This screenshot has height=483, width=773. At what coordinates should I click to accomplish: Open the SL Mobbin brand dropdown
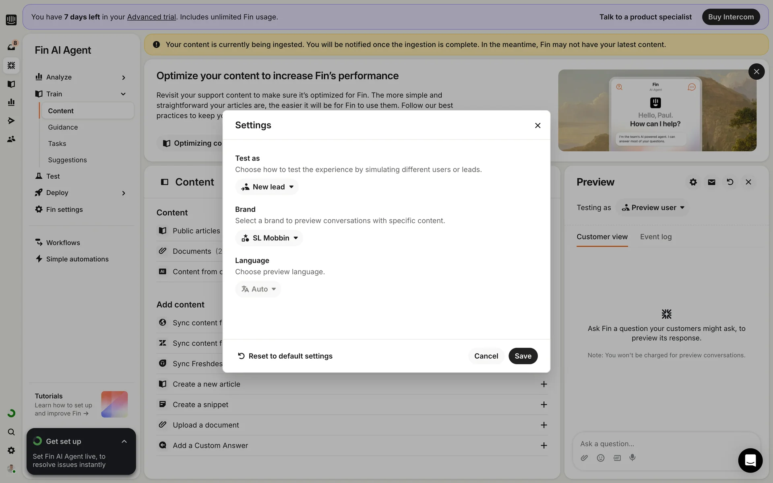click(269, 238)
